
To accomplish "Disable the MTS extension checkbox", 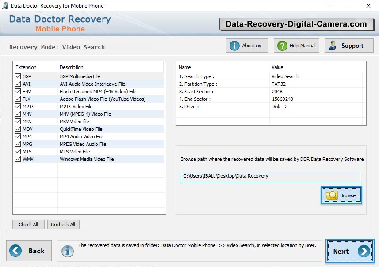I will [x=18, y=152].
